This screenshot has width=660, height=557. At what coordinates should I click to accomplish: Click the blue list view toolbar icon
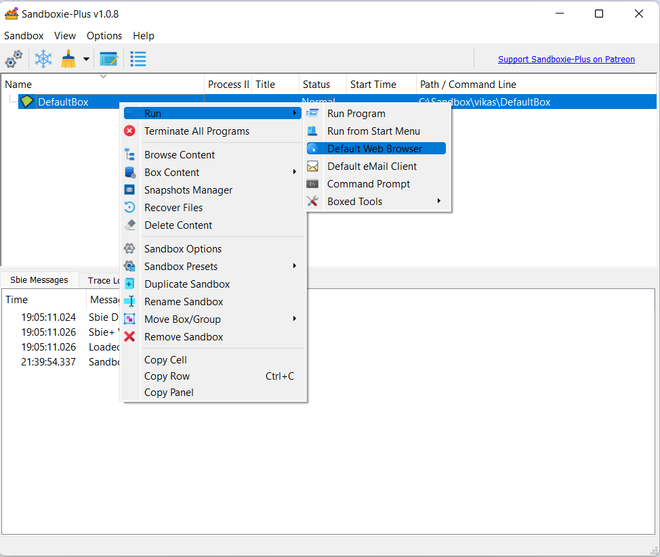pos(138,59)
